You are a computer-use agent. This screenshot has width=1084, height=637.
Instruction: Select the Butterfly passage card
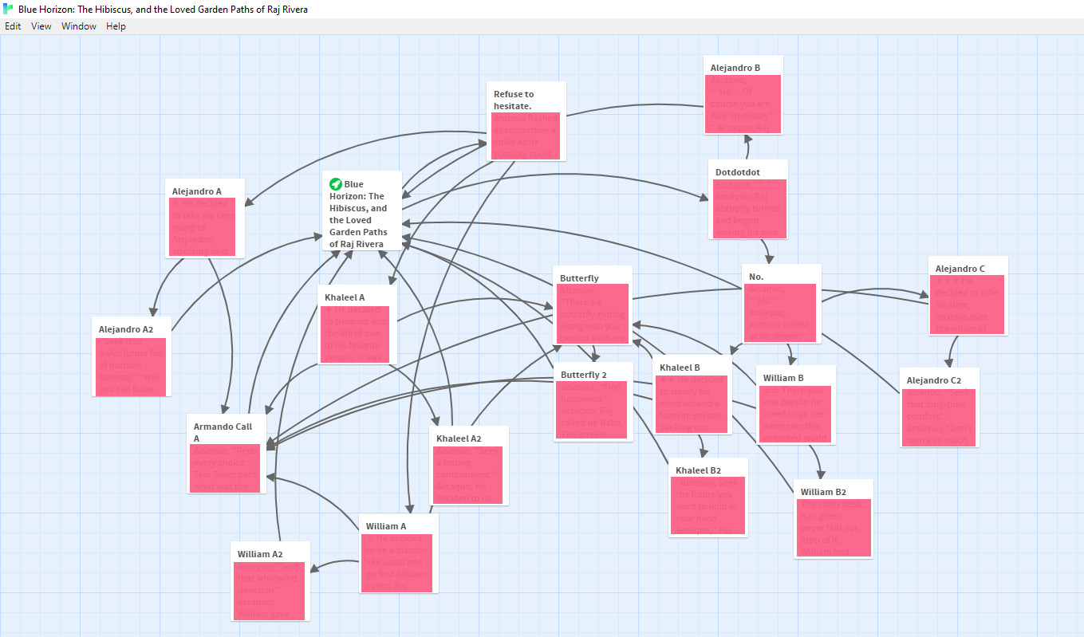(593, 305)
